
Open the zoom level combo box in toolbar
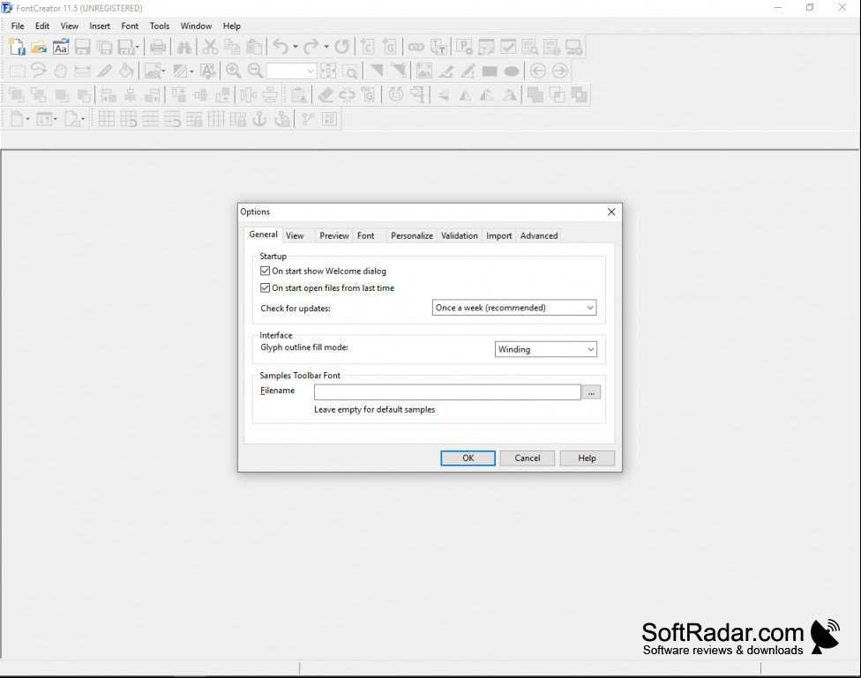(292, 71)
